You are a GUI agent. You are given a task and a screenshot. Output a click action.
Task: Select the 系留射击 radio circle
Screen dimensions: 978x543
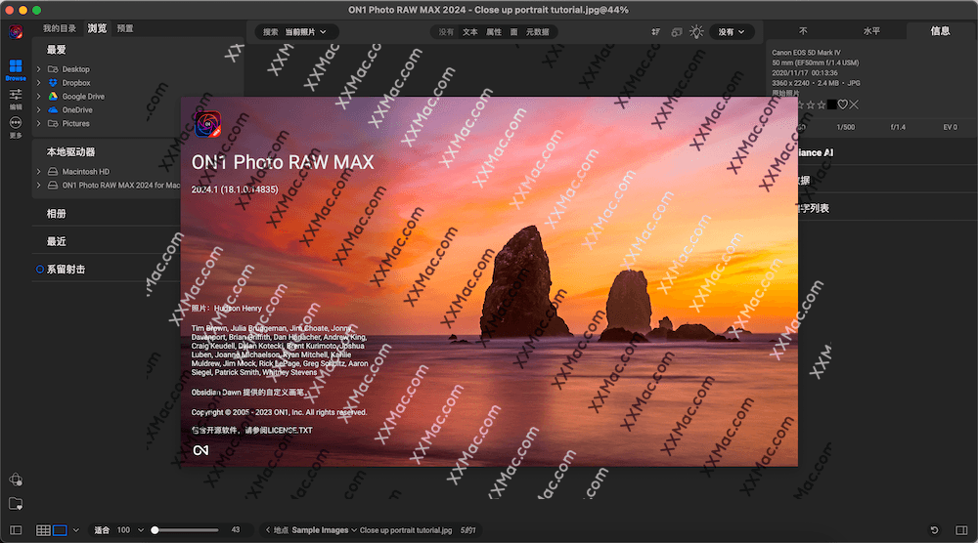40,270
